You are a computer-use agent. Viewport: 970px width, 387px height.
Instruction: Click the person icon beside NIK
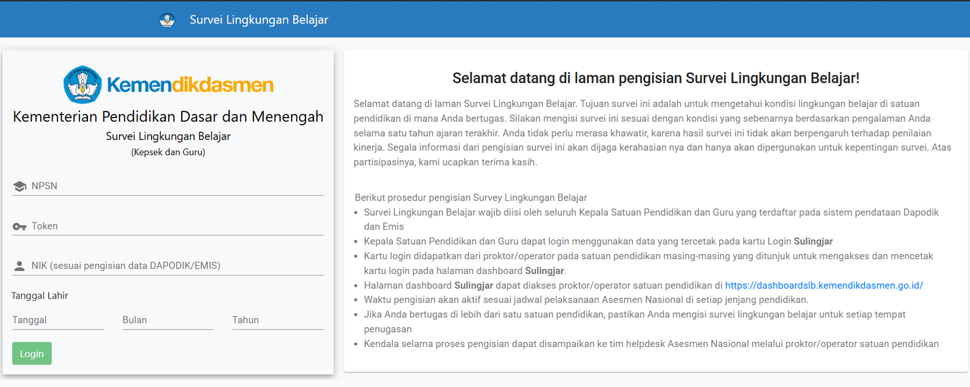(x=19, y=266)
